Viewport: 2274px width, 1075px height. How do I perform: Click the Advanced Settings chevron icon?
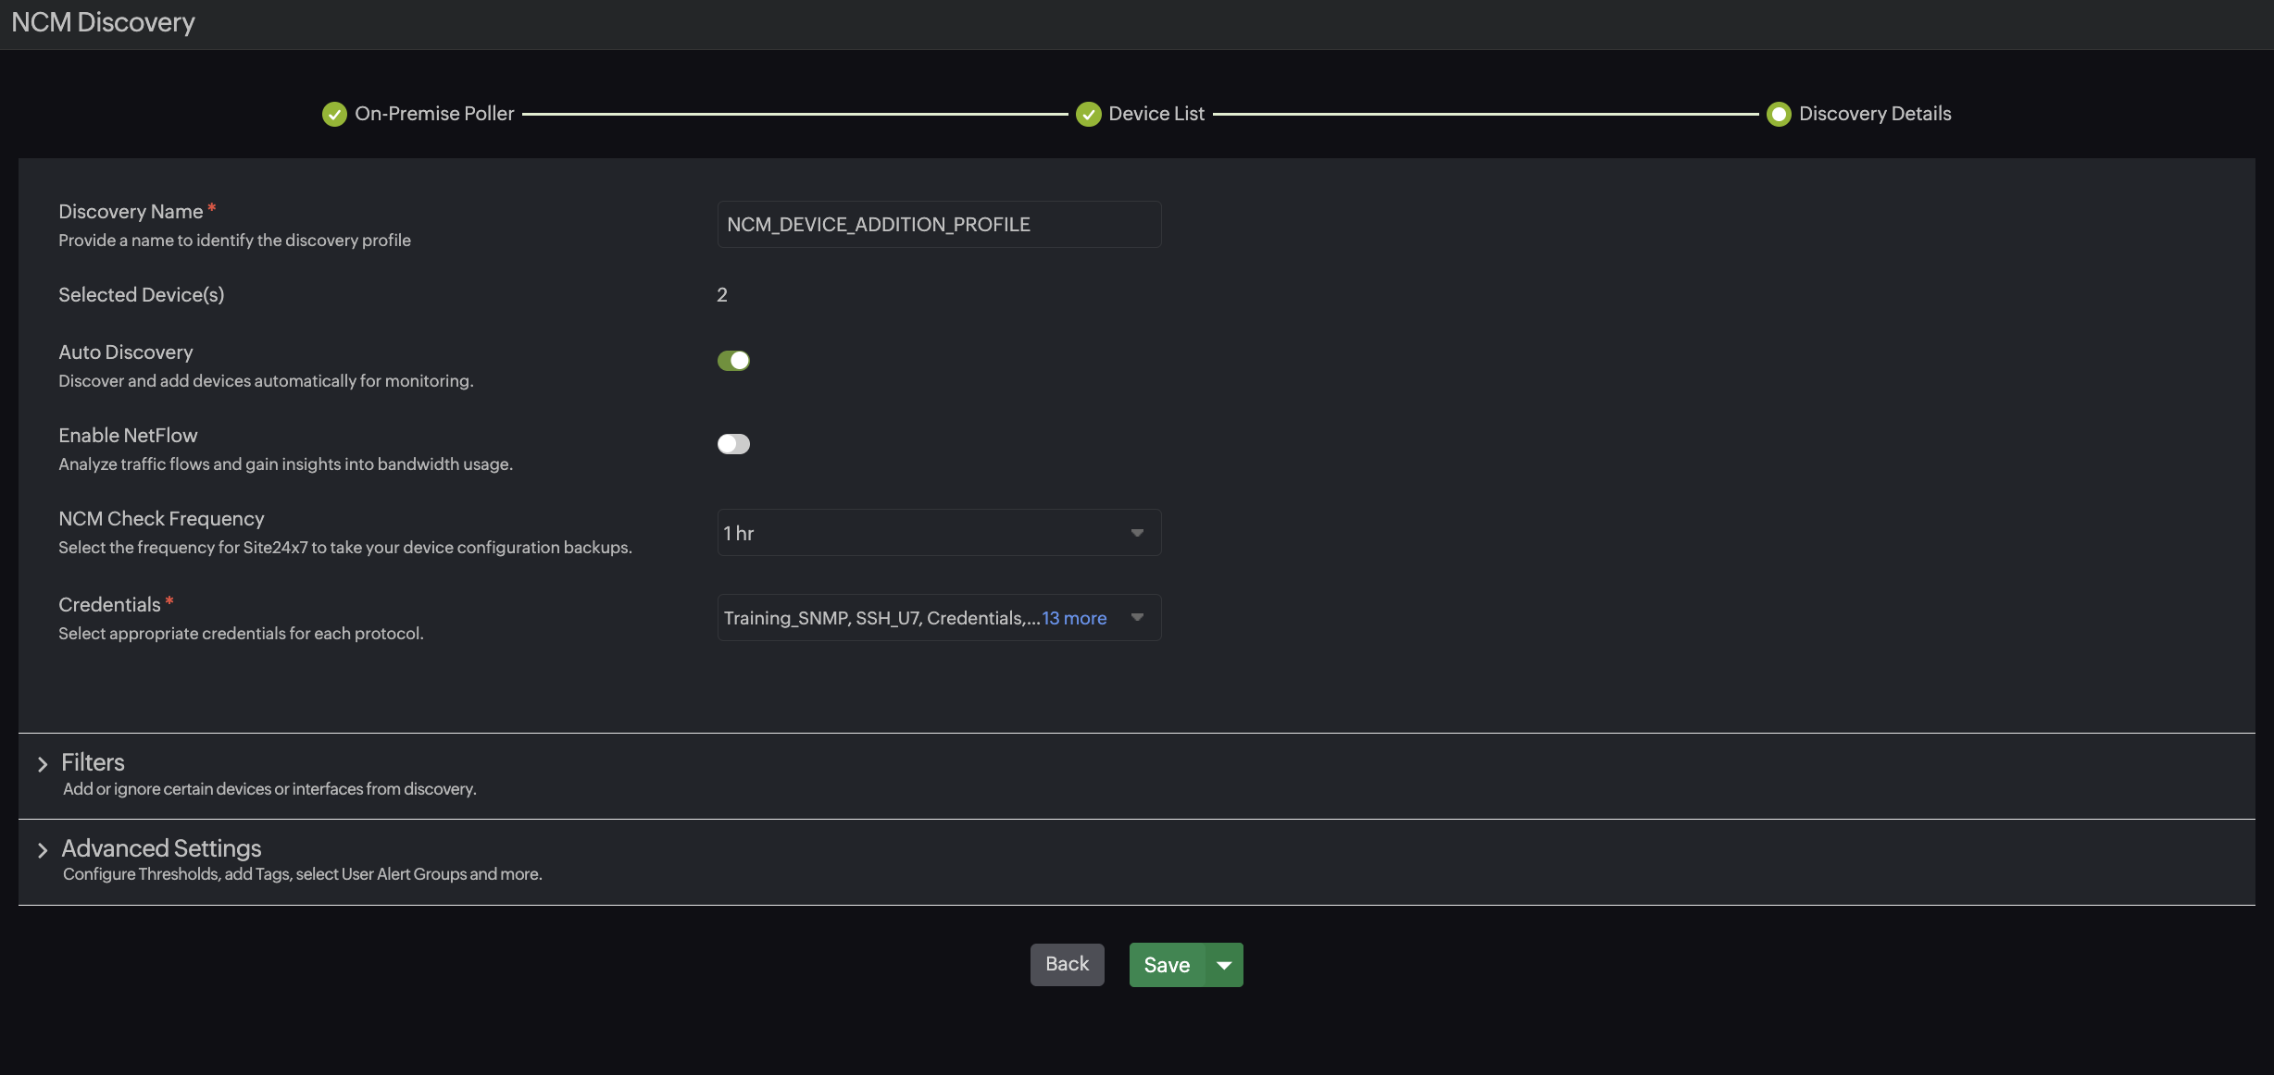pyautogui.click(x=43, y=849)
